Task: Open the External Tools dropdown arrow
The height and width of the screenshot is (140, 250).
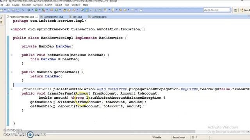Action: (x=47, y=10)
